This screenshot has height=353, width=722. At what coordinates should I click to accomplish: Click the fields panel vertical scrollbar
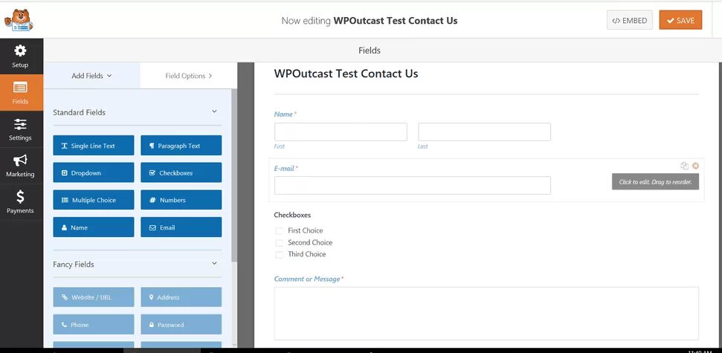coord(234,175)
